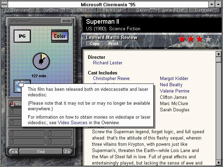Click the first red rating star

(182, 39)
